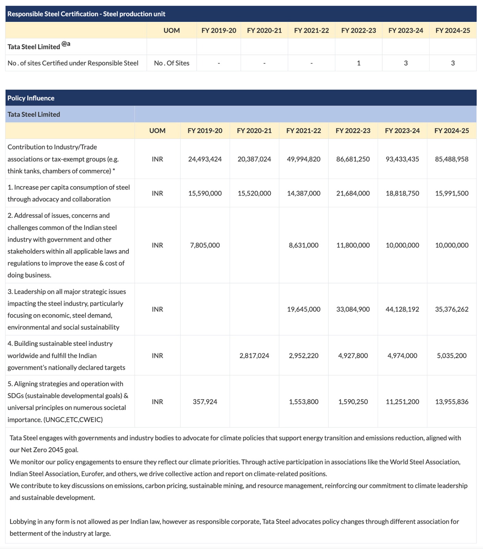Click the 7,805,000 value cell
Image resolution: width=483 pixels, height=549 pixels.
[205, 245]
